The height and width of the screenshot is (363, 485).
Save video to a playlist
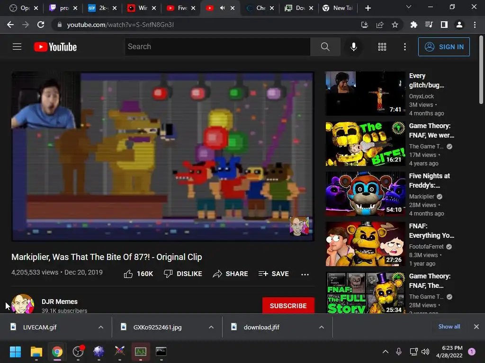pyautogui.click(x=273, y=274)
